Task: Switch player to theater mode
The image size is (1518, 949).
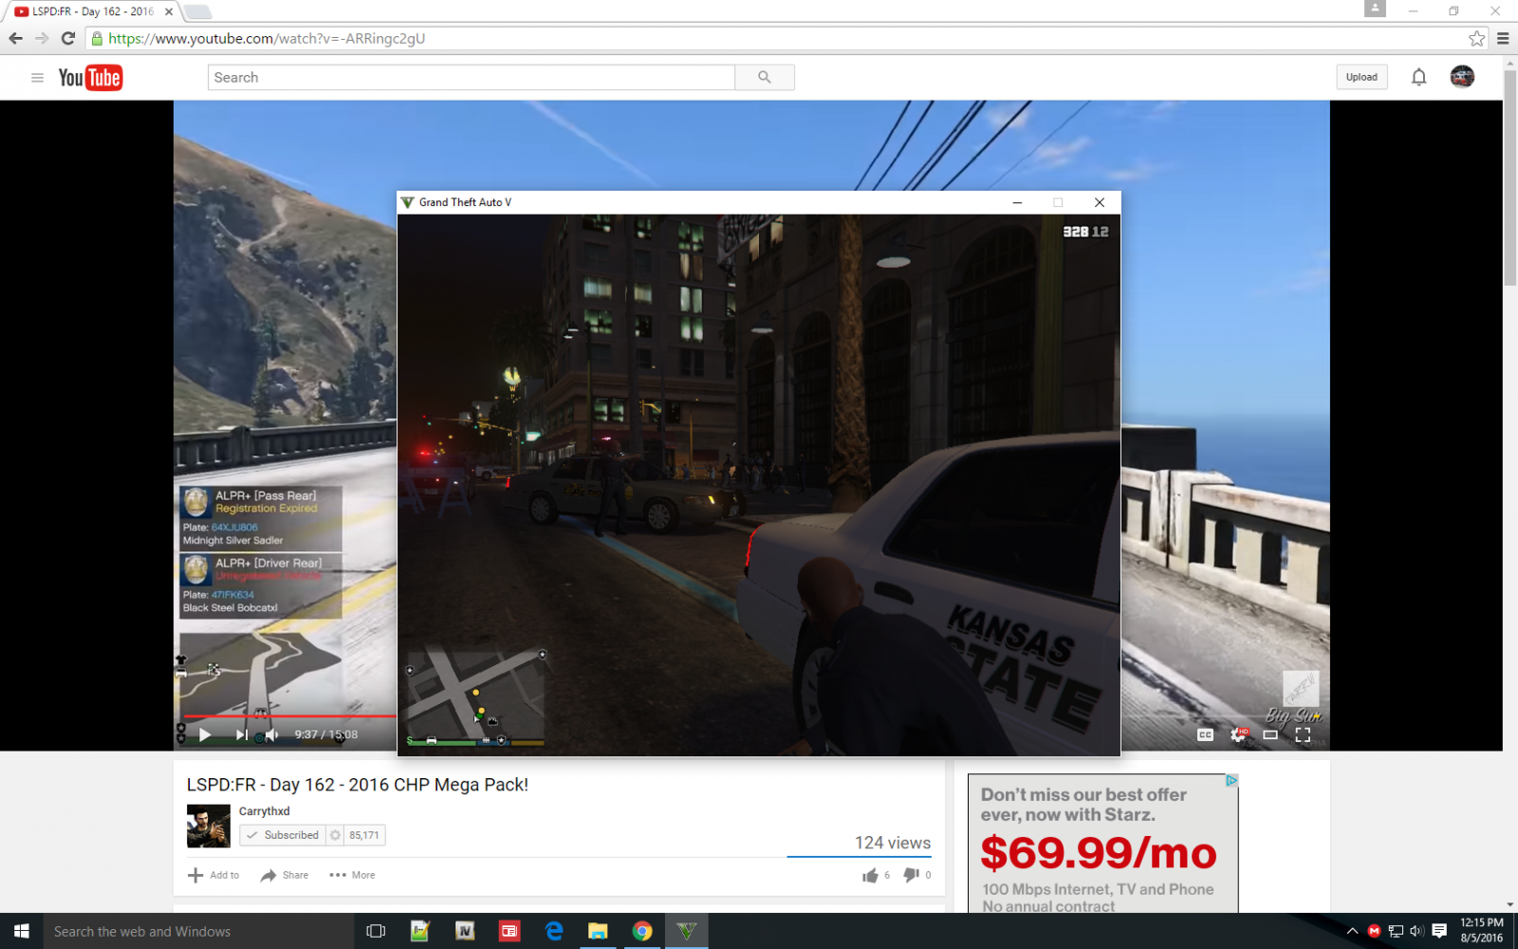Action: click(1270, 735)
